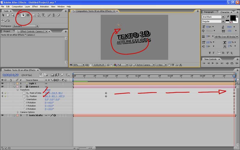Open the Animation menu

44,7
